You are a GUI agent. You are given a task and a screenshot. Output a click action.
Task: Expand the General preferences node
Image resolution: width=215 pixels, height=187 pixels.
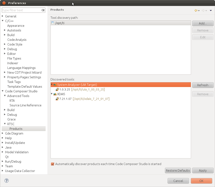click(x=2, y=16)
